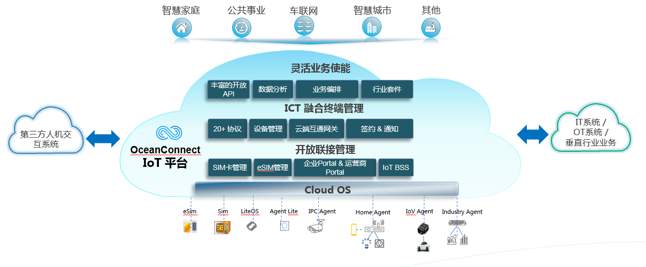Click the LiteOS label

[250, 212]
